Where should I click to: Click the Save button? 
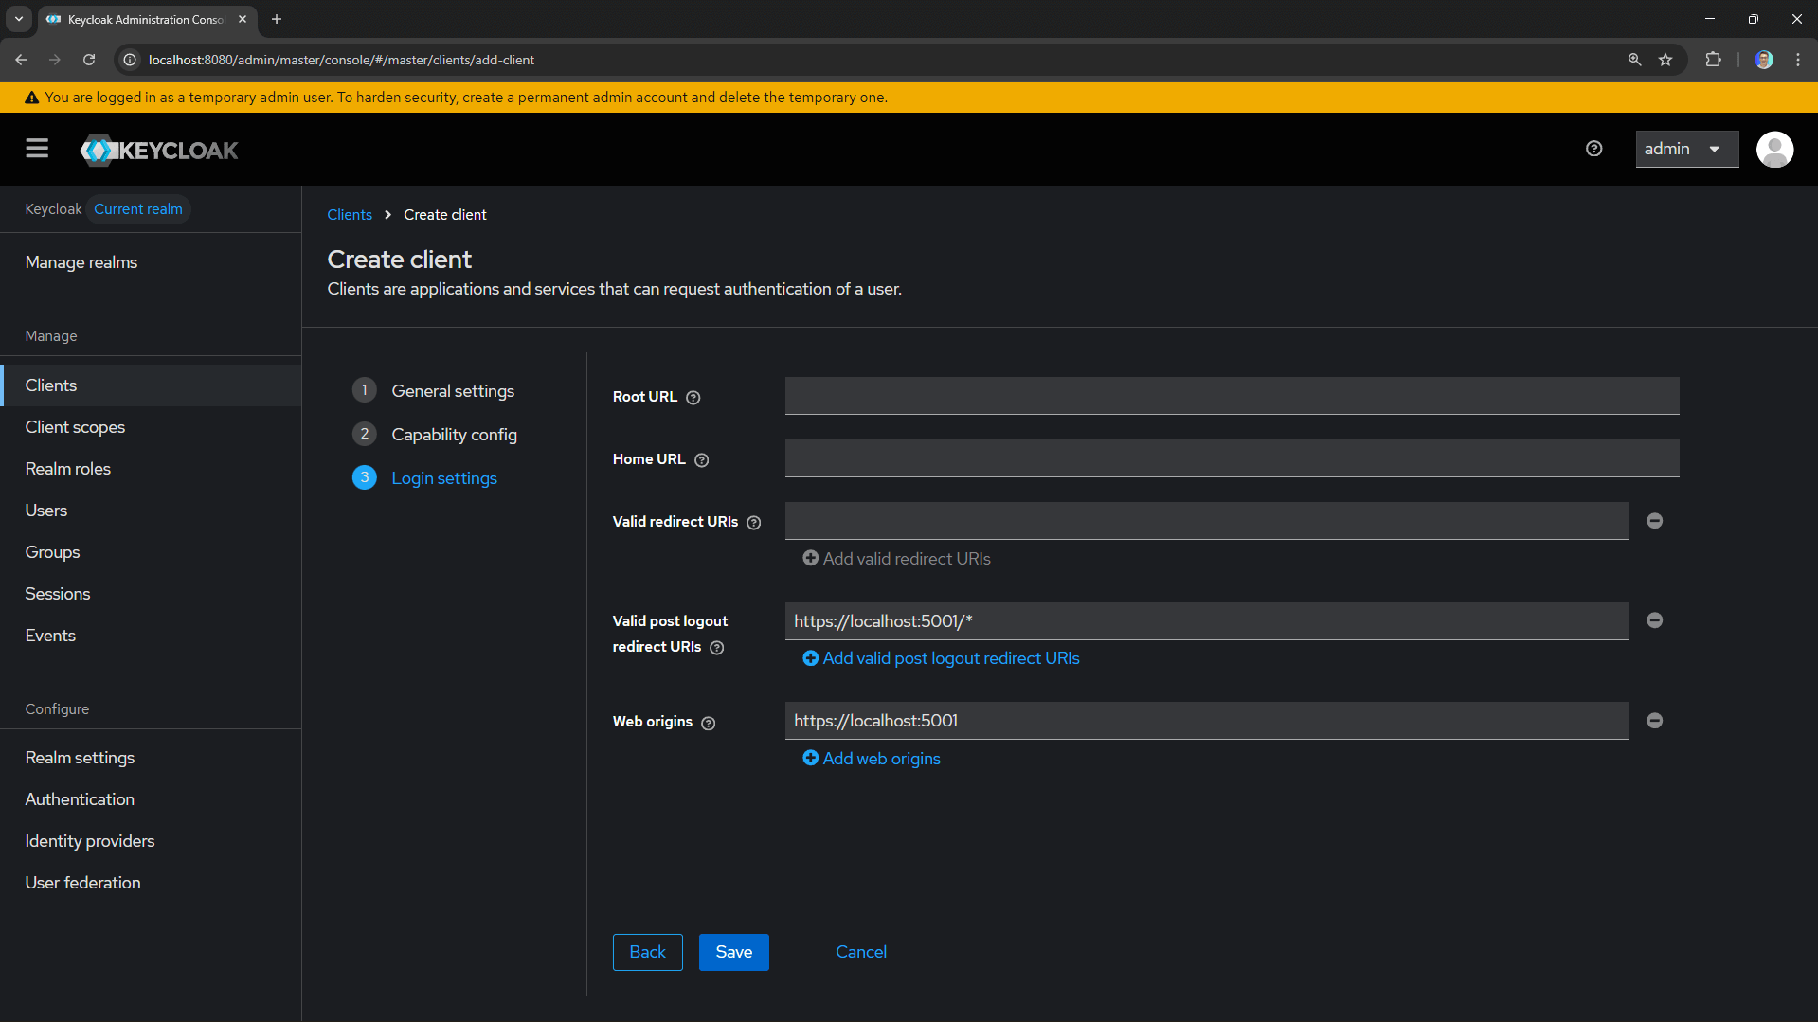733,952
